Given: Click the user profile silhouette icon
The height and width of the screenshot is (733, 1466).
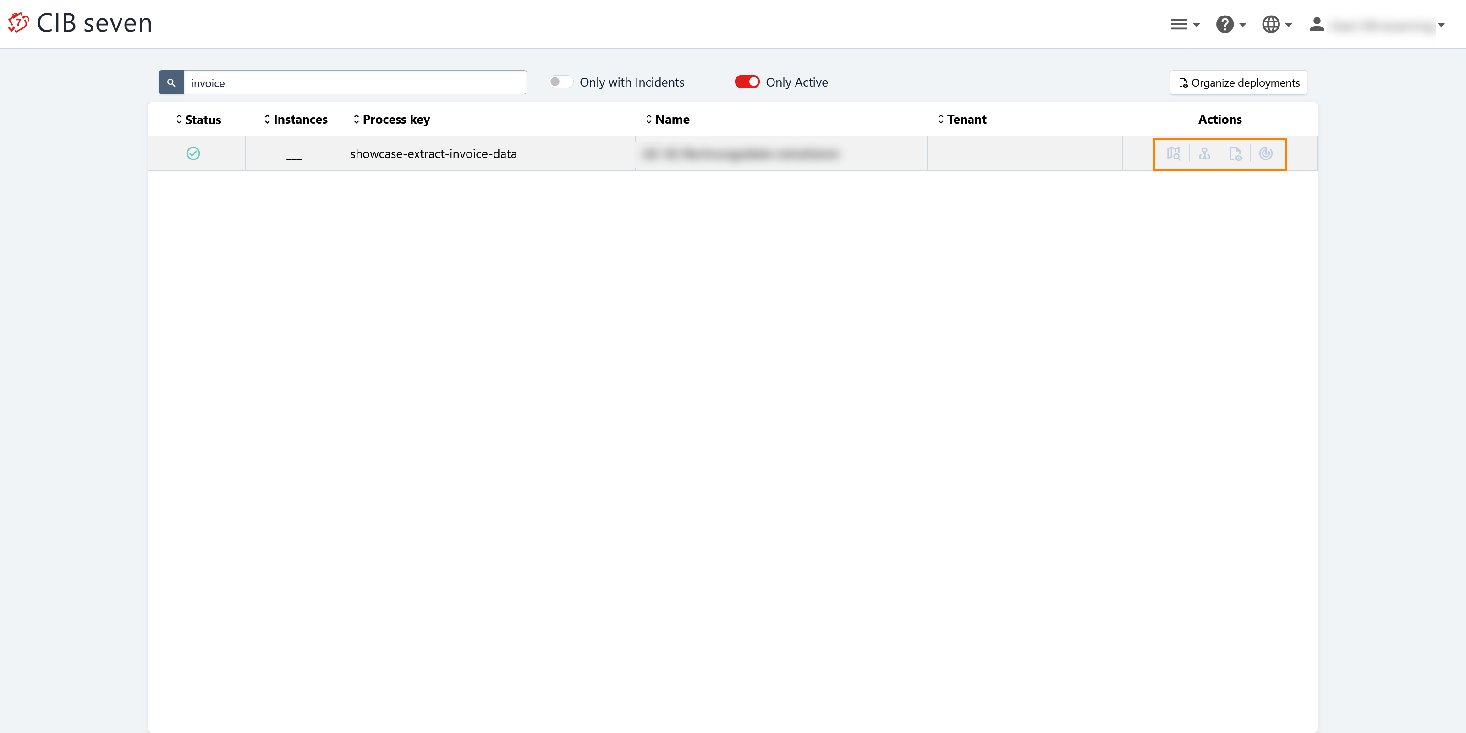Looking at the screenshot, I should [1316, 24].
